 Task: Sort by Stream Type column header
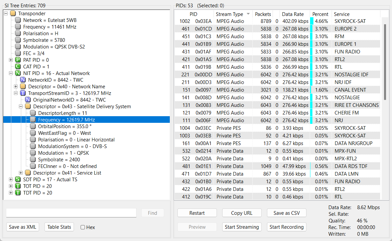click(x=233, y=14)
